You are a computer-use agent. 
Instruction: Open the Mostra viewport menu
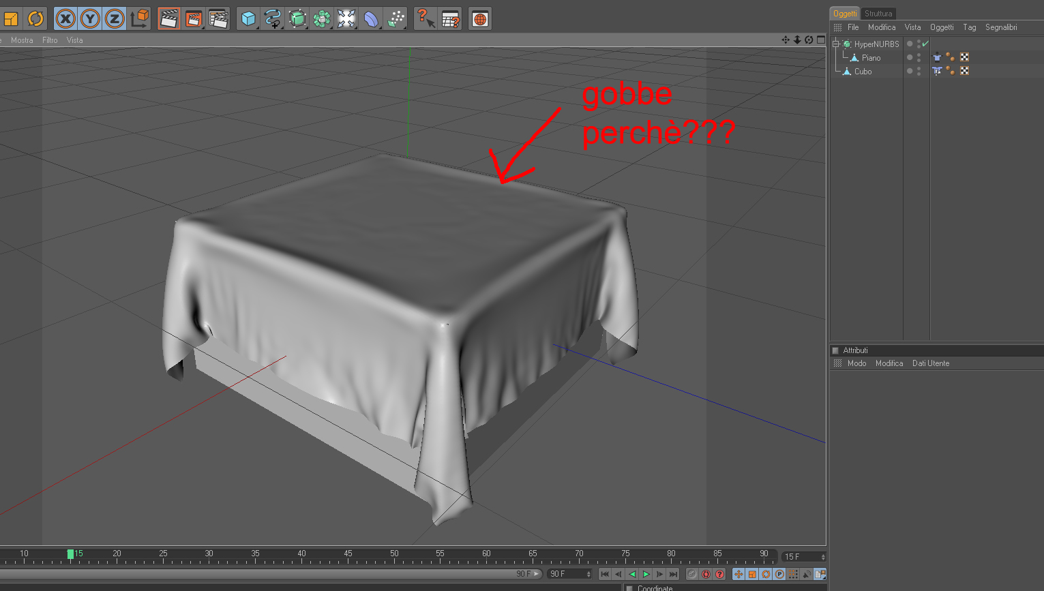[x=22, y=40]
